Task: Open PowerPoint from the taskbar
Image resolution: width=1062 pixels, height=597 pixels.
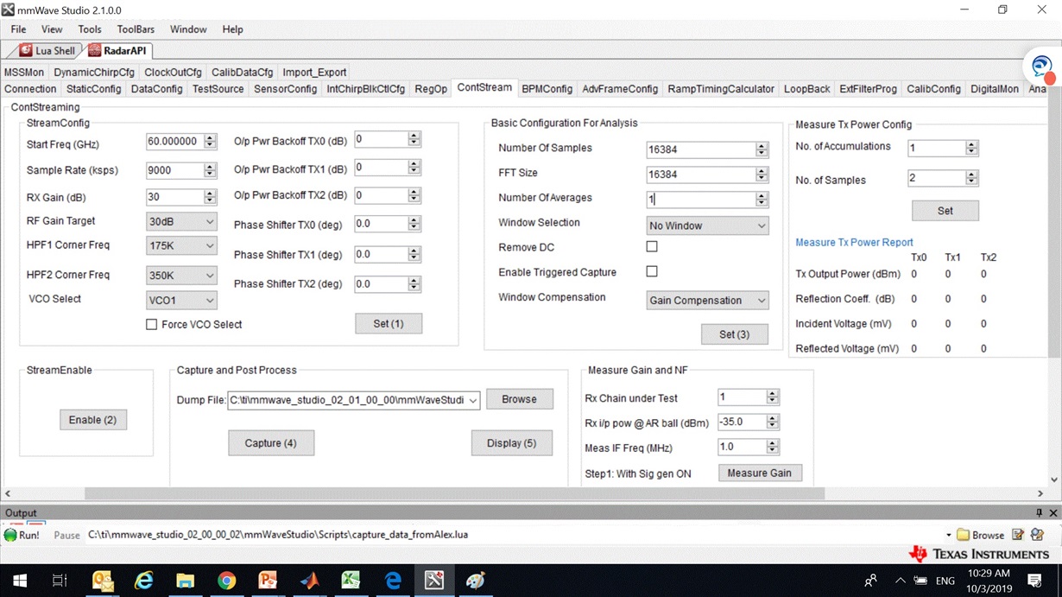Action: point(268,581)
